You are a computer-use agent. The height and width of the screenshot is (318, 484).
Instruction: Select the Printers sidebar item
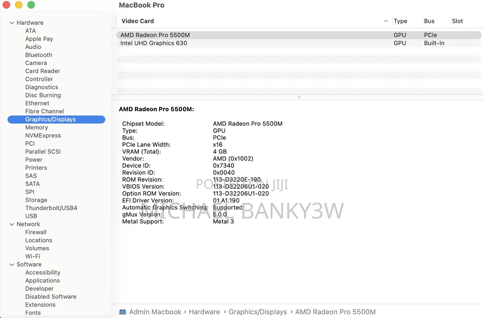point(36,168)
